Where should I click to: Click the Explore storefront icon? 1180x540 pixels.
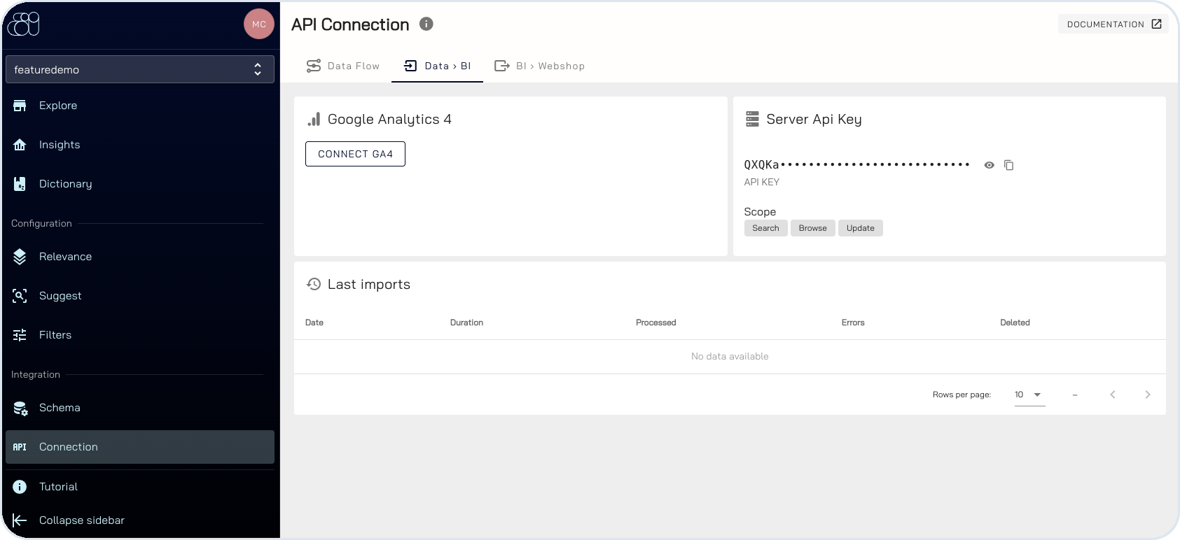20,106
